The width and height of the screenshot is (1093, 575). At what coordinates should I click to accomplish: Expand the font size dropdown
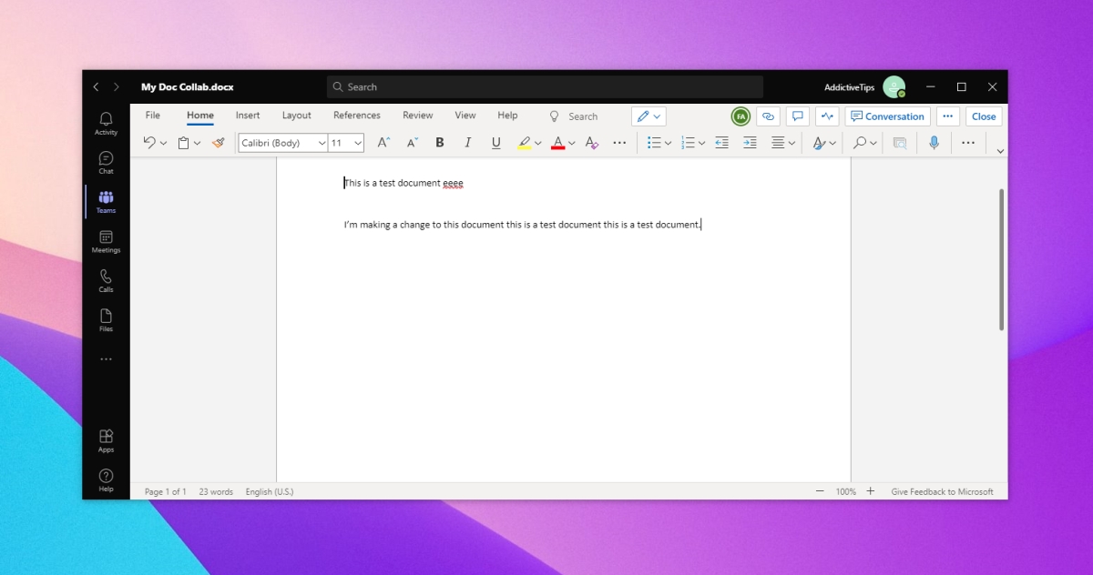[358, 143]
